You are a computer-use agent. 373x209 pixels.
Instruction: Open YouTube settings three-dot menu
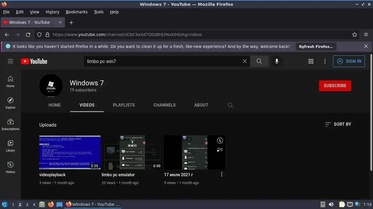pos(325,61)
